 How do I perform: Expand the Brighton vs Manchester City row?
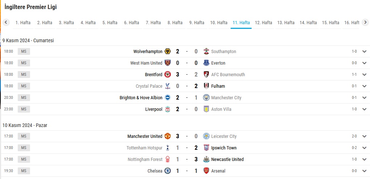[364, 97]
